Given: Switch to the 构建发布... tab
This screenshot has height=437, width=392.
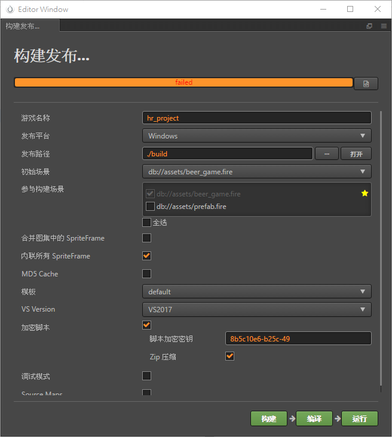Looking at the screenshot, I should click(29, 26).
